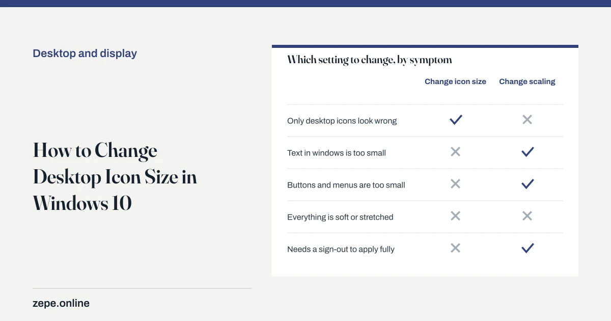Image resolution: width=611 pixels, height=321 pixels.
Task: Select the Only desktop icons look wrong label
Action: [342, 121]
